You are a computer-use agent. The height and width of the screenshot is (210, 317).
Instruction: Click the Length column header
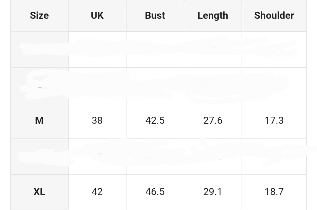tap(213, 16)
